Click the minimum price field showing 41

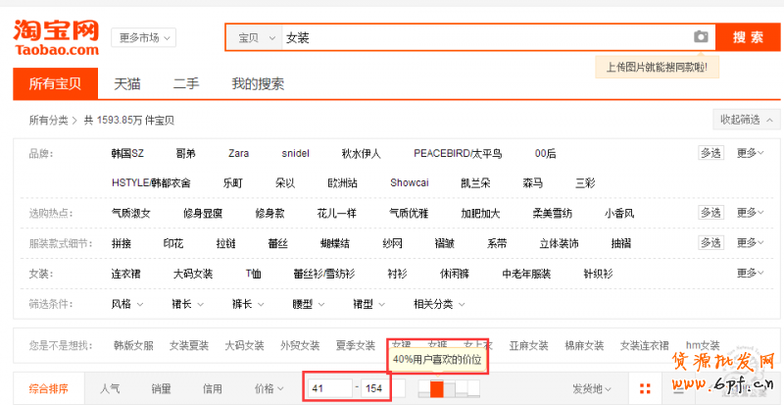(x=327, y=389)
